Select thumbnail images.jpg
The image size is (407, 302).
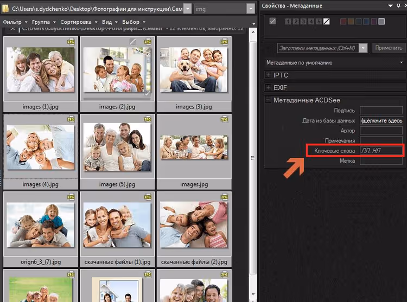(194, 147)
